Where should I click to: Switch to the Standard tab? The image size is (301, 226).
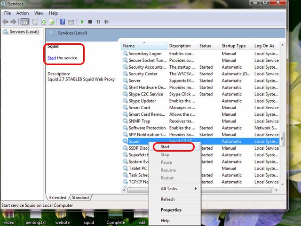(x=80, y=198)
